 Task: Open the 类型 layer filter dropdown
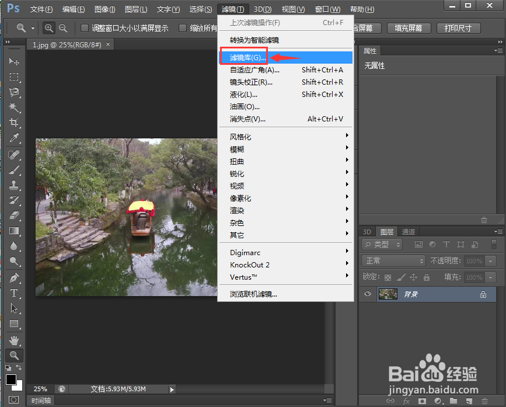click(x=381, y=244)
